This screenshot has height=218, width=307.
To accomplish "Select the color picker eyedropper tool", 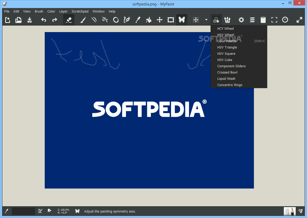I will pyautogui.click(x=138, y=20).
